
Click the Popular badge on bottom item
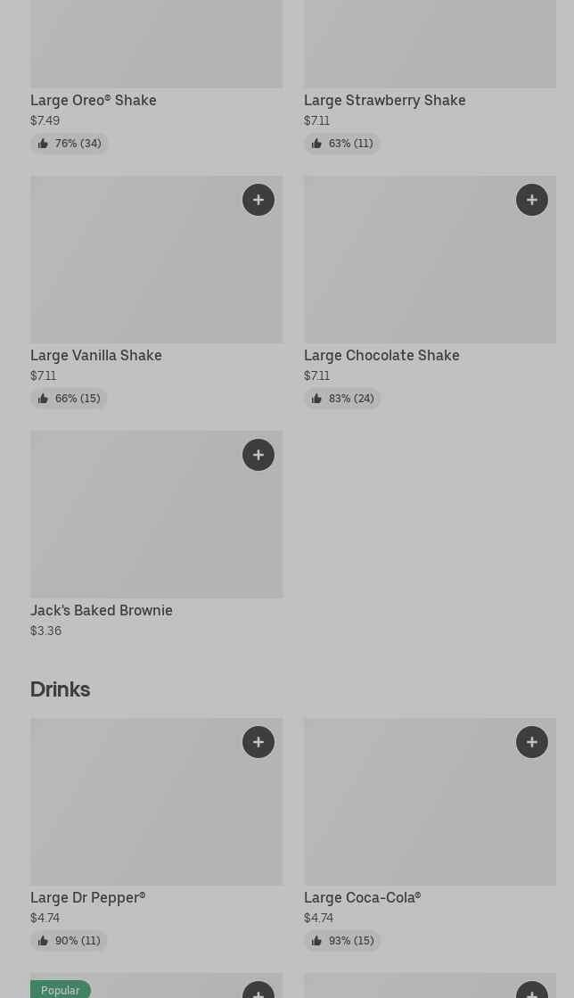pyautogui.click(x=61, y=990)
